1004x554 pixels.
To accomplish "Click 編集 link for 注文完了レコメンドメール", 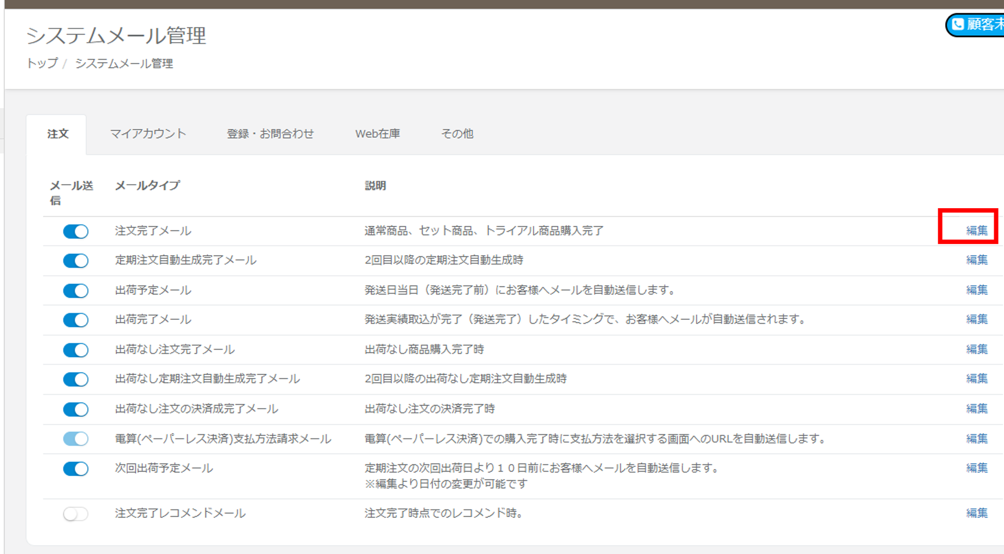I will pyautogui.click(x=976, y=513).
